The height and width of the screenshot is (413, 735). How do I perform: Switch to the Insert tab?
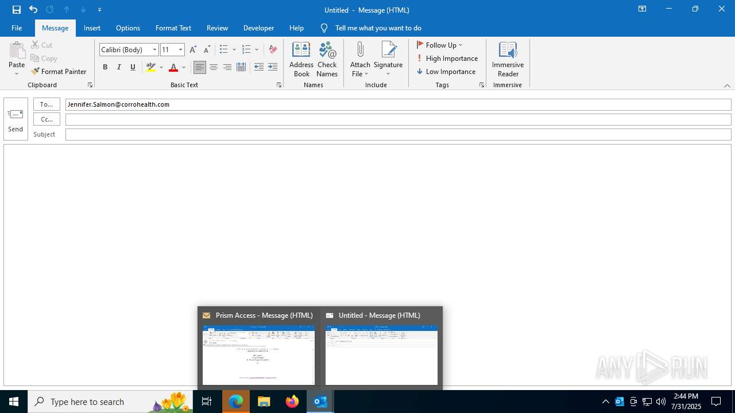[92, 28]
